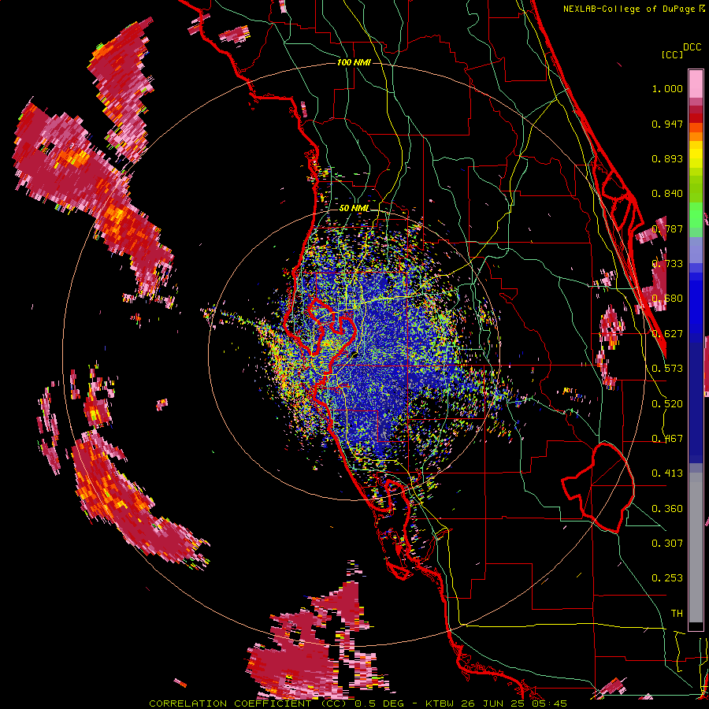The height and width of the screenshot is (709, 709).
Task: Select the 0.787 scale value
Action: (x=667, y=228)
